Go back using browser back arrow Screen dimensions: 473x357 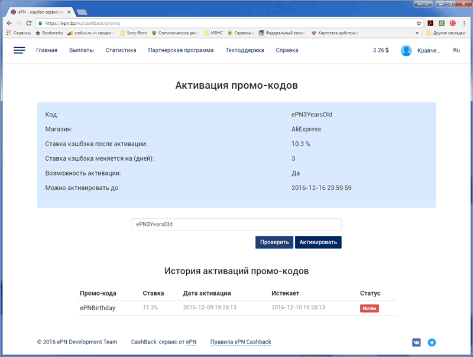(9, 23)
